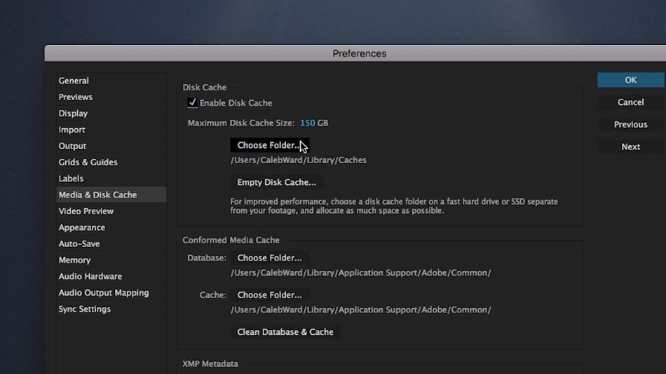The height and width of the screenshot is (374, 666).
Task: Cancel the Preferences dialog
Action: (x=630, y=102)
